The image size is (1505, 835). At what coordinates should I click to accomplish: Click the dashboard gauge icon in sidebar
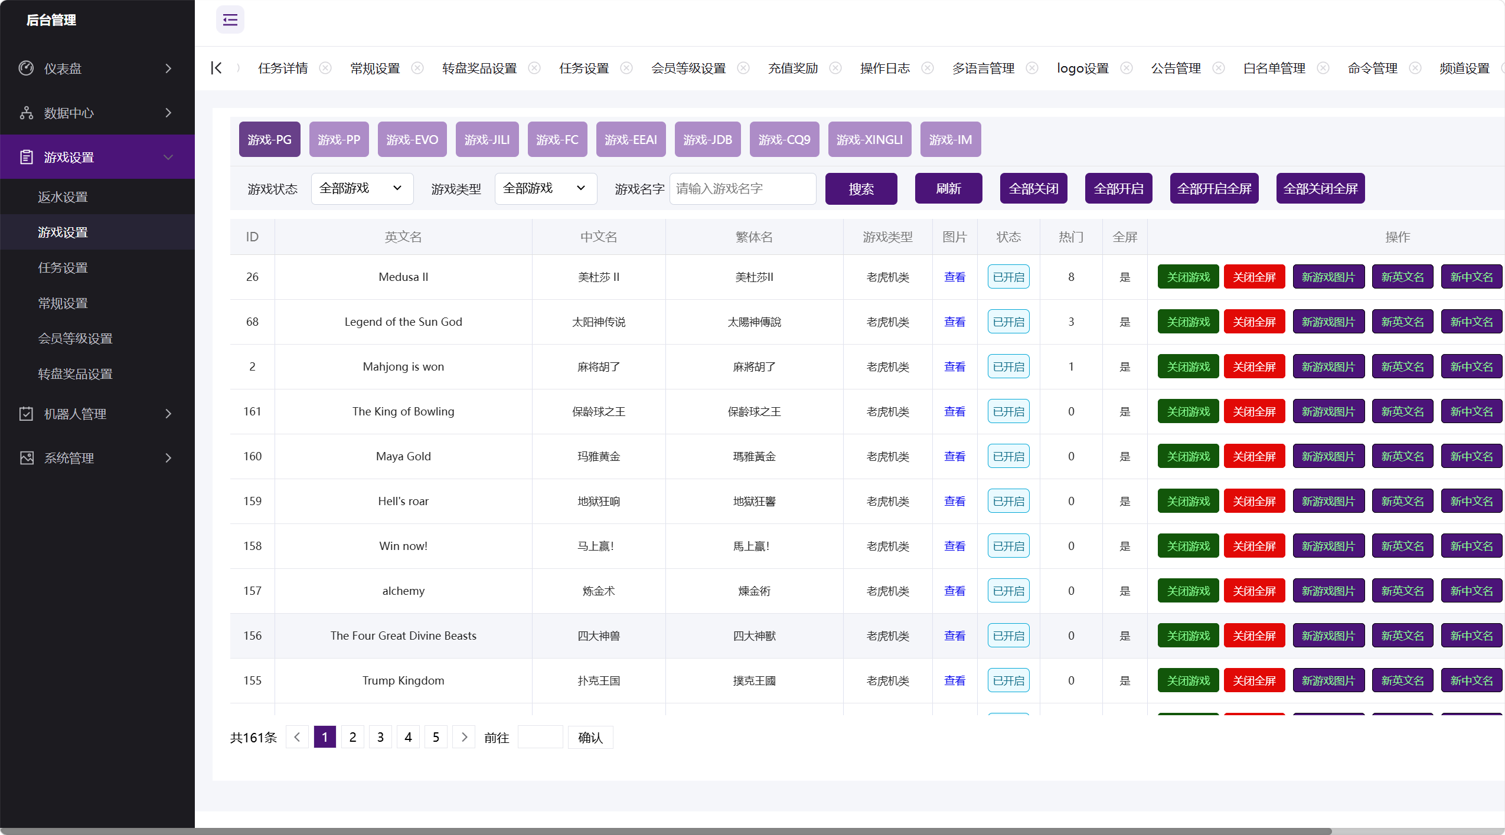click(x=26, y=68)
